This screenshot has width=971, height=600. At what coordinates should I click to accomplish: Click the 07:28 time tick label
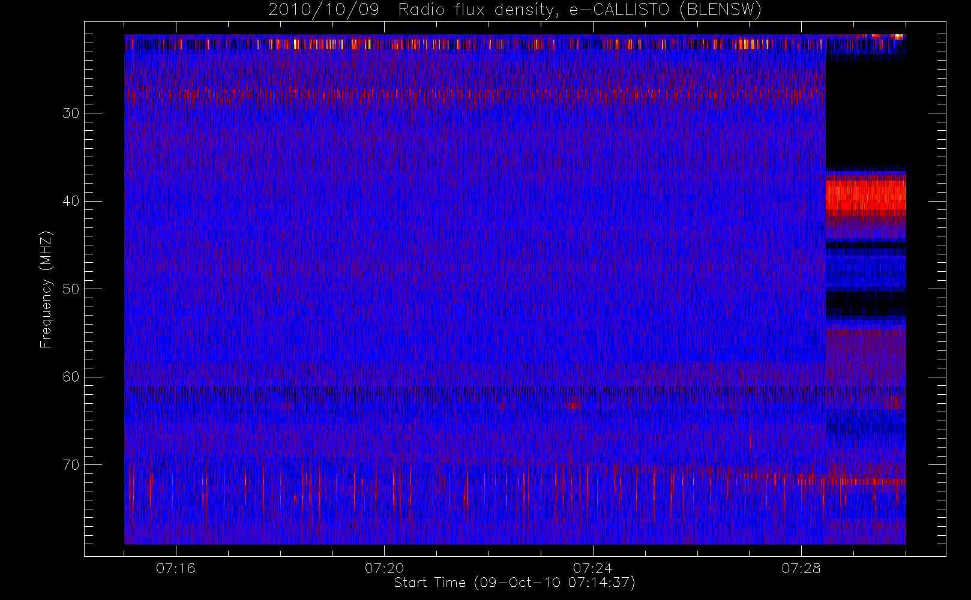[x=801, y=568]
